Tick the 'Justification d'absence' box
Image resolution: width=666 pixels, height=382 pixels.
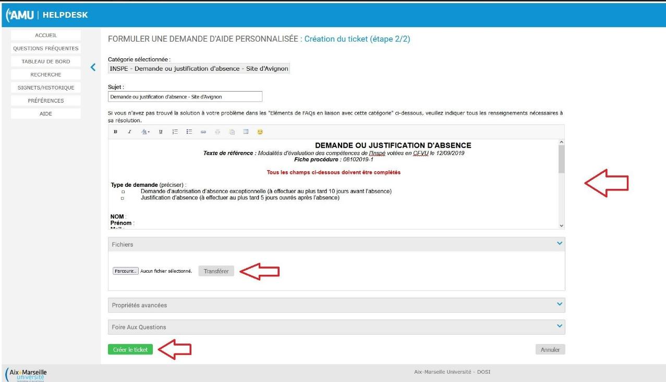click(123, 198)
